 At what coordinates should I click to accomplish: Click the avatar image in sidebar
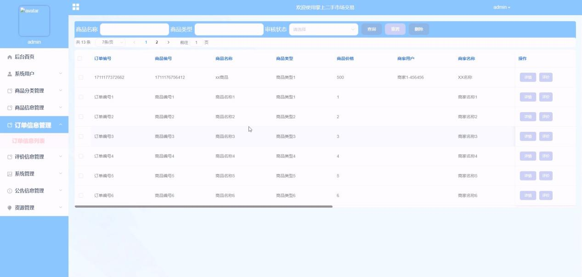34,21
